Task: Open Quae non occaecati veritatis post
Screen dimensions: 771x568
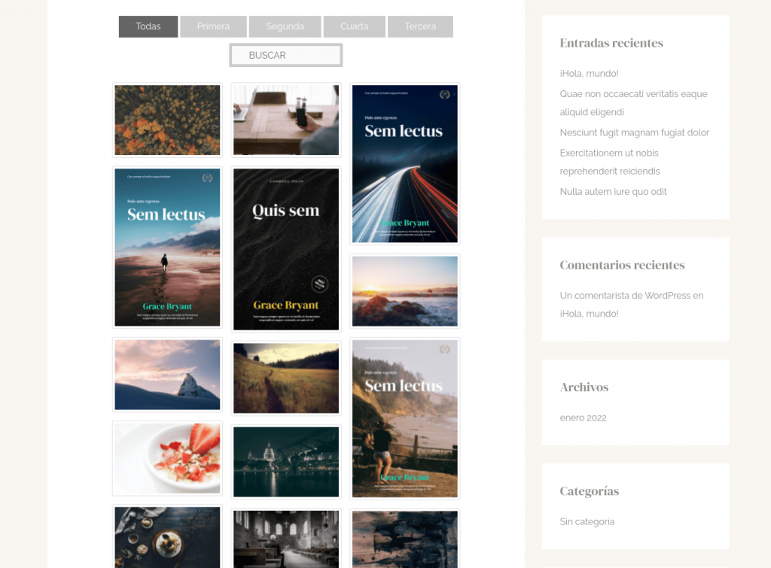Action: coord(633,103)
